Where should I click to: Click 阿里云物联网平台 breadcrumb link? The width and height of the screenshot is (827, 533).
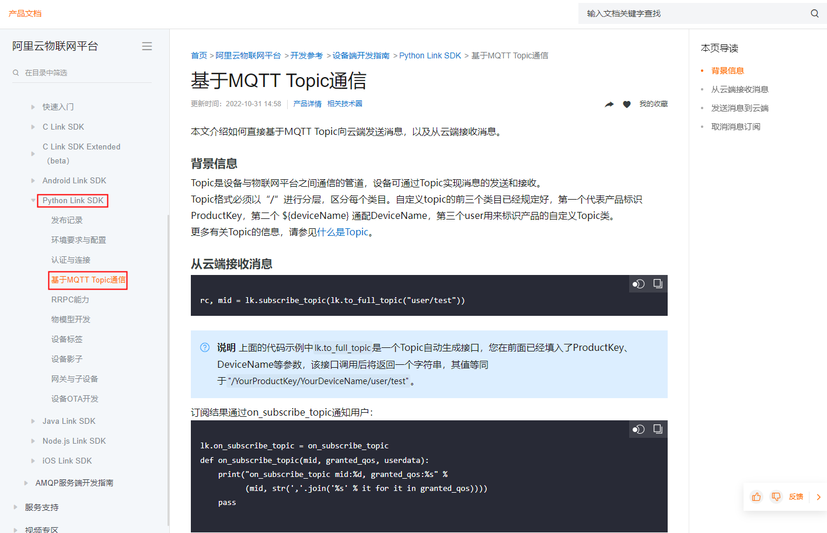[x=248, y=55]
